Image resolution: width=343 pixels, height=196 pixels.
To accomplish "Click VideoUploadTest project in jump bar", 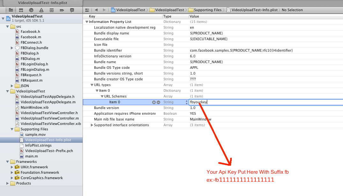I will click(128, 10).
